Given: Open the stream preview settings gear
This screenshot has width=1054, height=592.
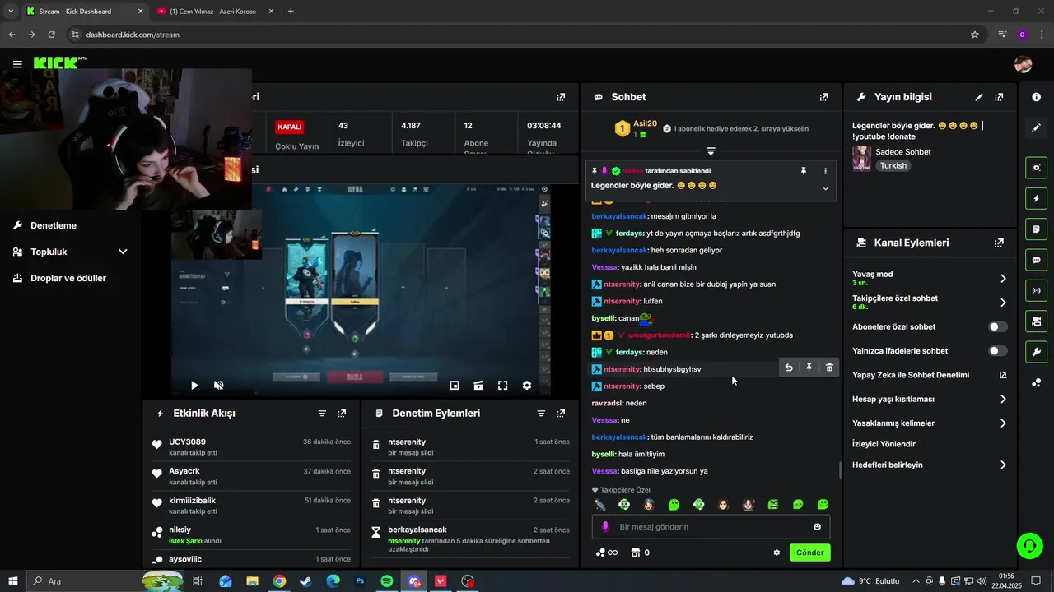Looking at the screenshot, I should [527, 385].
